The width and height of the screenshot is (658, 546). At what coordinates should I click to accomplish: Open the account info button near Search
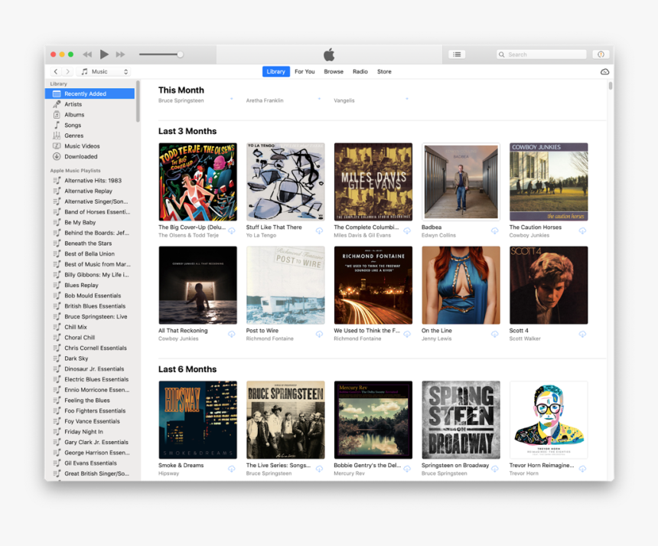601,54
